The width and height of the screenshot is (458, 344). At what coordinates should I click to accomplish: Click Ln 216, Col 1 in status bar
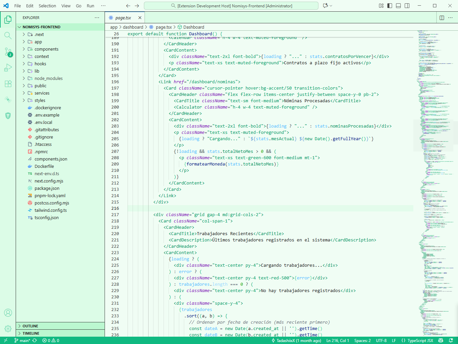(338, 340)
